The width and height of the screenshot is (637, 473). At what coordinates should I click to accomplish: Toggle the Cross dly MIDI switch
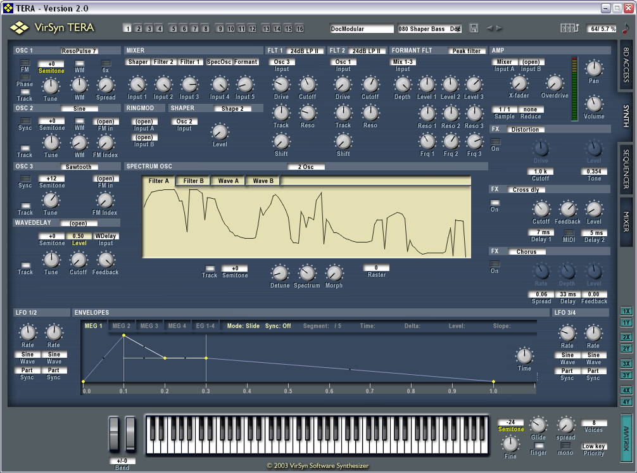click(569, 233)
